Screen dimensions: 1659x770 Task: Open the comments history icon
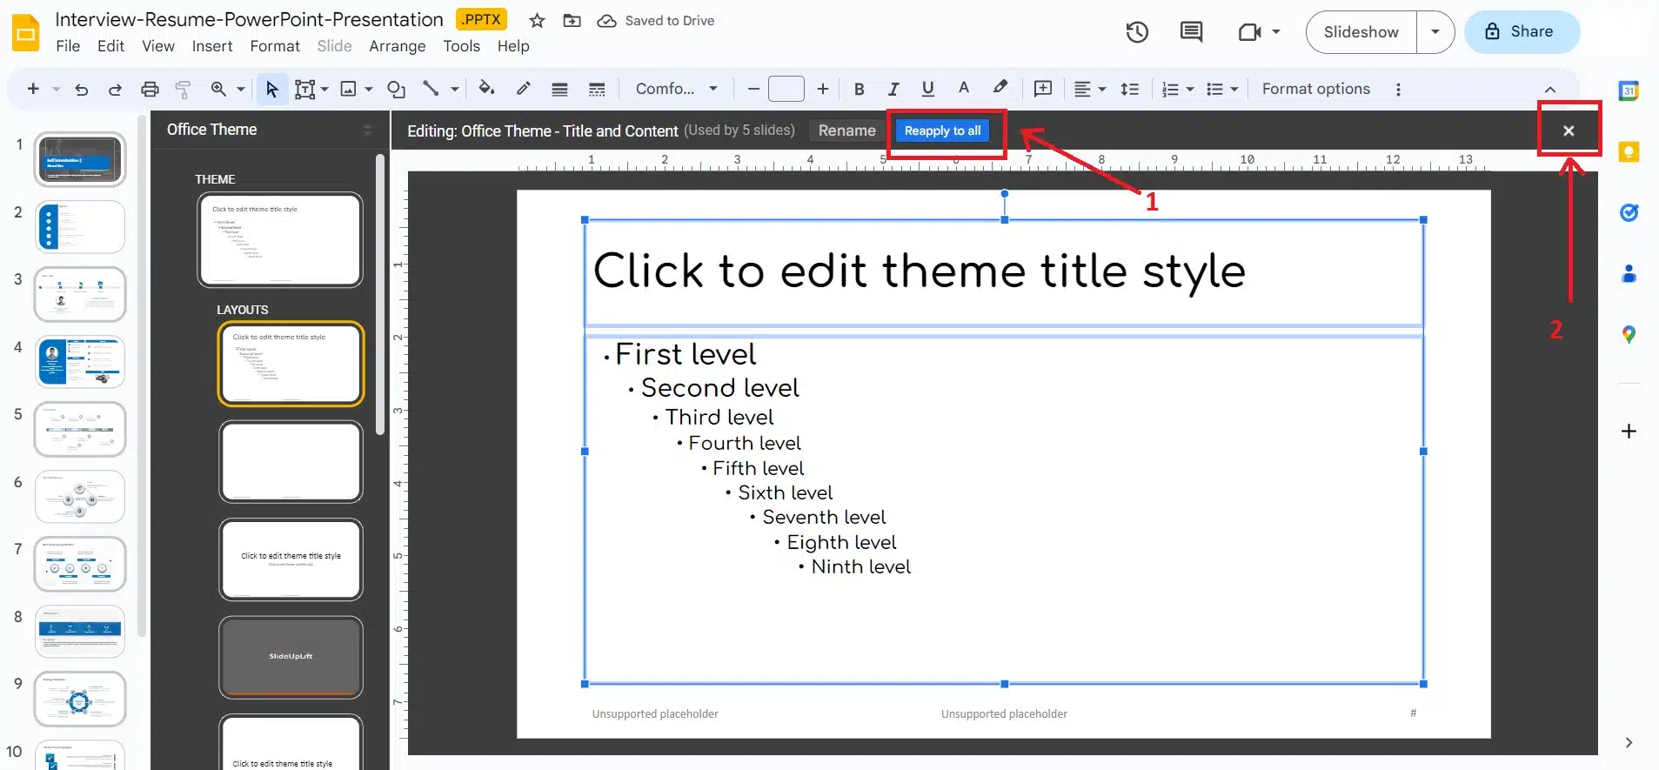point(1191,32)
